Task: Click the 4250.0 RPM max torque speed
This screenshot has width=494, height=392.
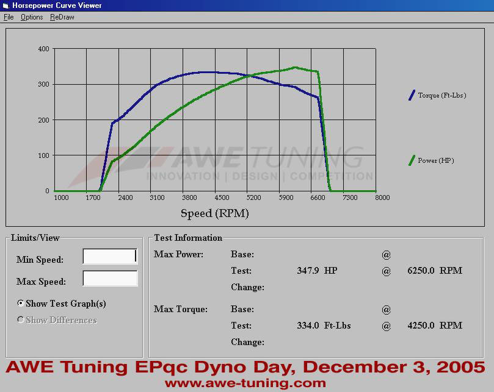Action: (x=435, y=326)
